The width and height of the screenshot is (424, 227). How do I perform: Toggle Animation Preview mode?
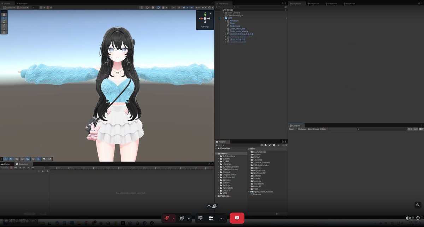pos(4,168)
